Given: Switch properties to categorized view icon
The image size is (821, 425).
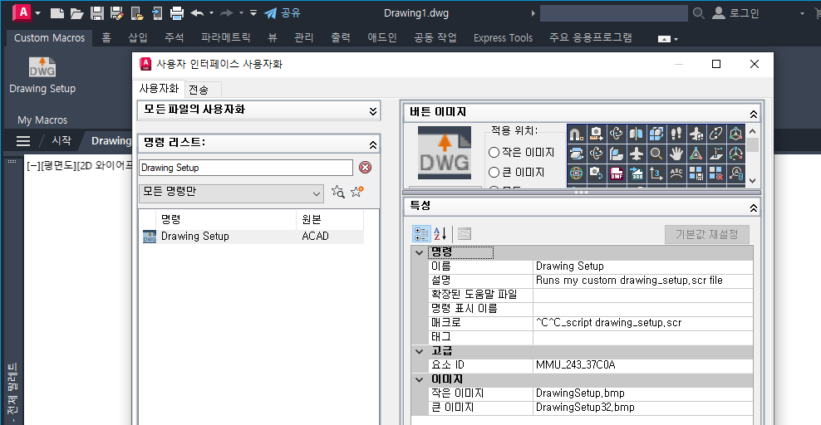Looking at the screenshot, I should [x=421, y=234].
